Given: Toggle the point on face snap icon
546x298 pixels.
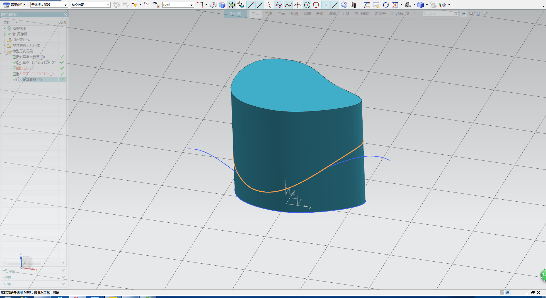Looking at the screenshot, I should pos(344,5).
